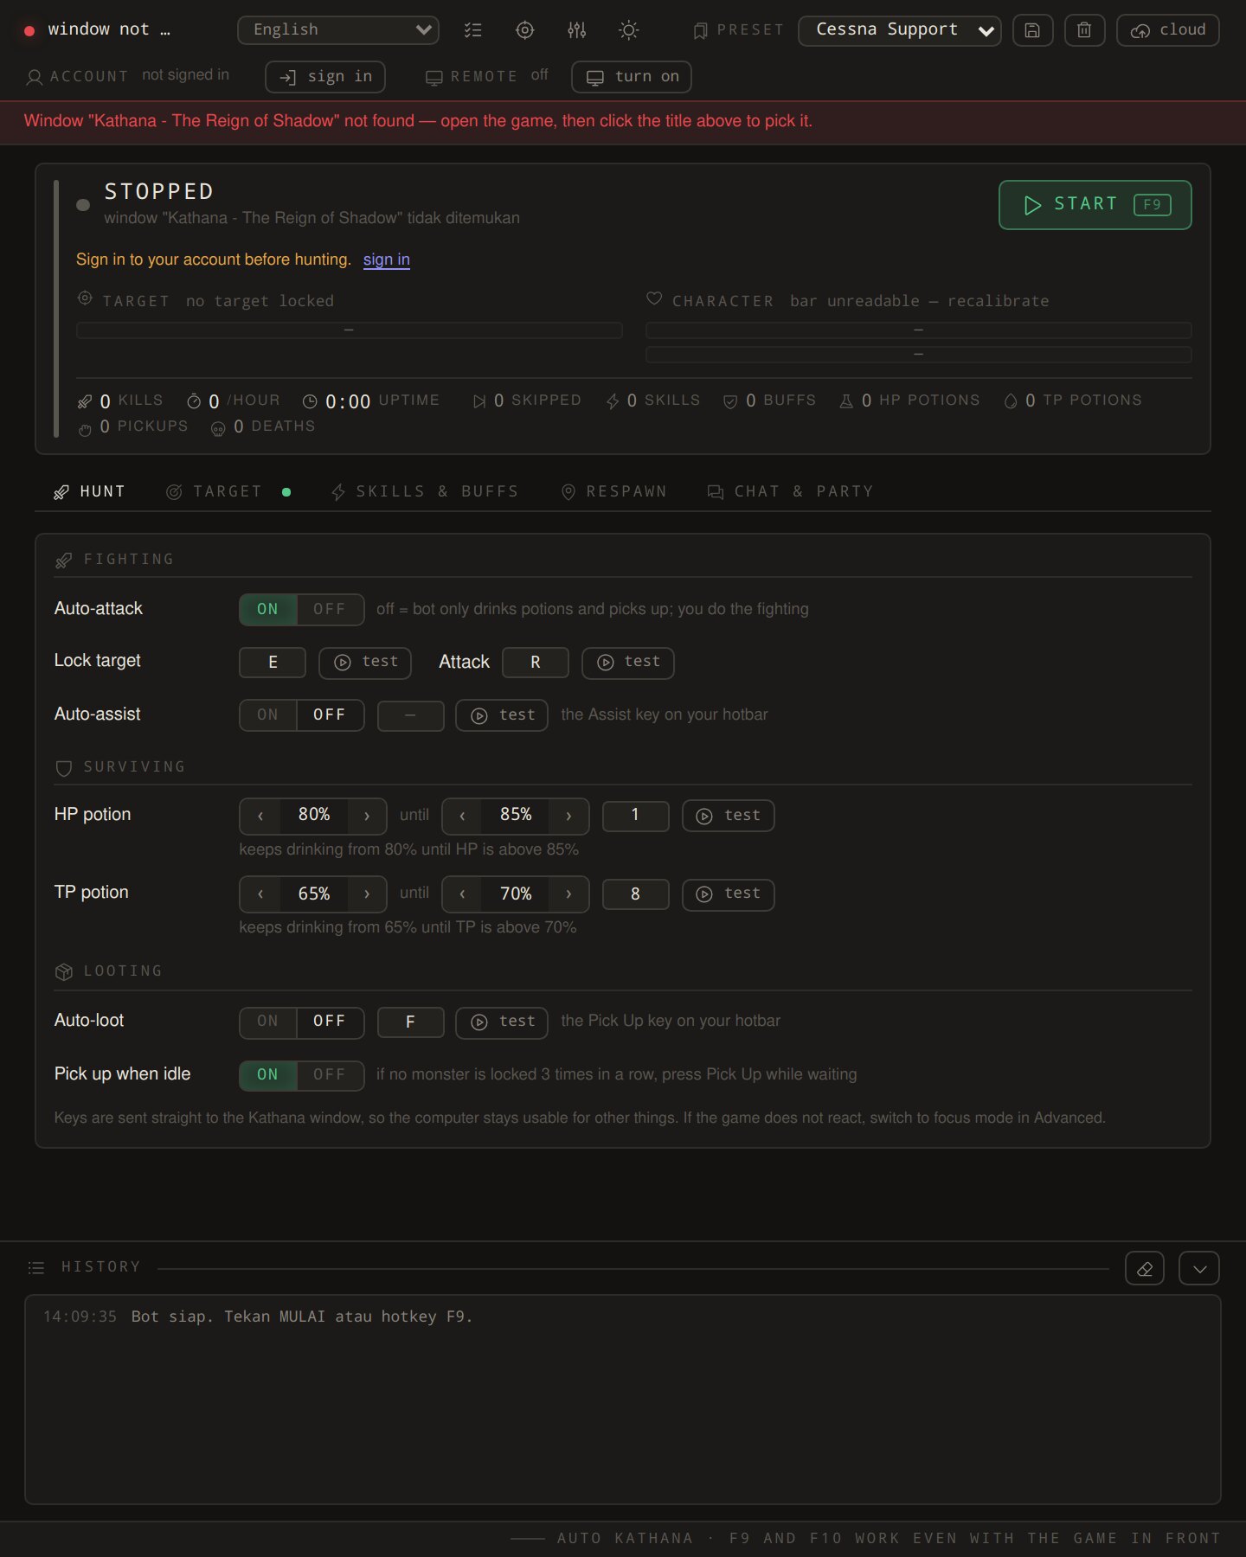Switch to the Target tab
1246x1557 pixels.
(228, 492)
